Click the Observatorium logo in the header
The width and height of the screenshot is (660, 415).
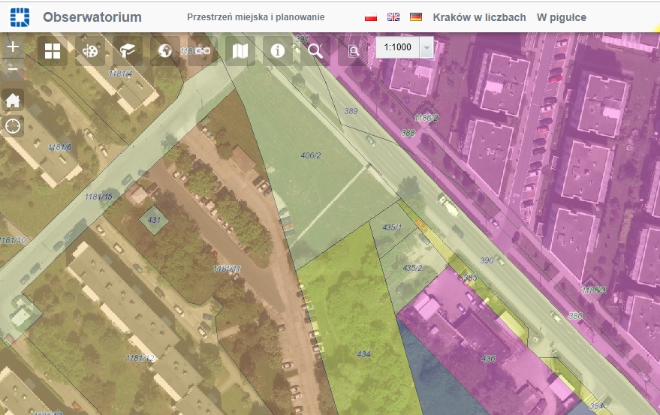tap(21, 17)
